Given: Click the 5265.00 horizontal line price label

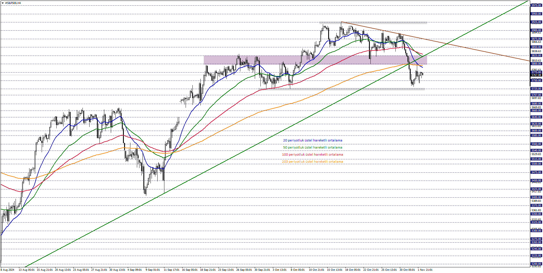Looking at the screenshot, I should point(536,242).
